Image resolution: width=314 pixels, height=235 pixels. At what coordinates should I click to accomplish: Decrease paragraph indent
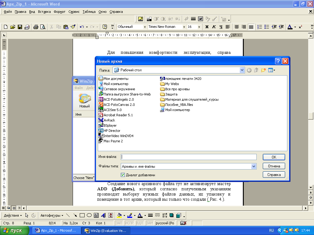(x=274, y=27)
